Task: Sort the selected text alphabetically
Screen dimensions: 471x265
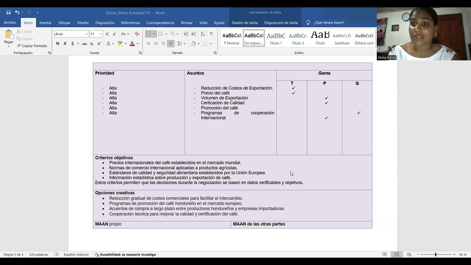Action: 203,34
